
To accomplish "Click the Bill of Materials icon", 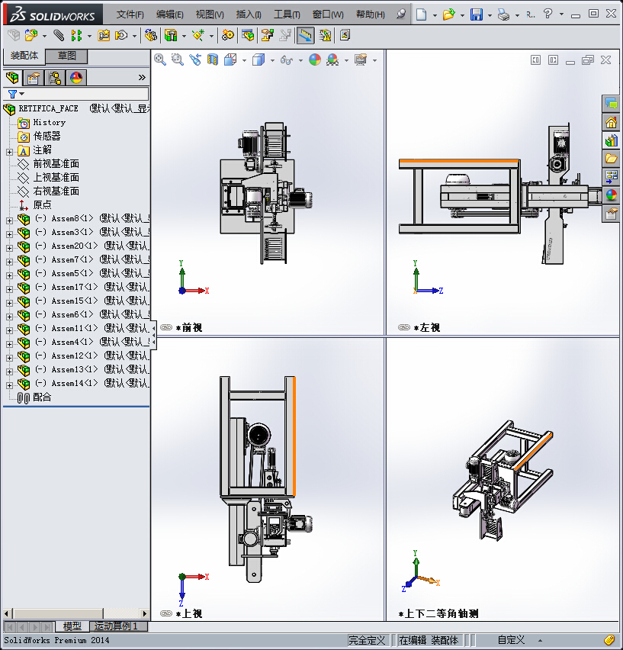I will 248,35.
